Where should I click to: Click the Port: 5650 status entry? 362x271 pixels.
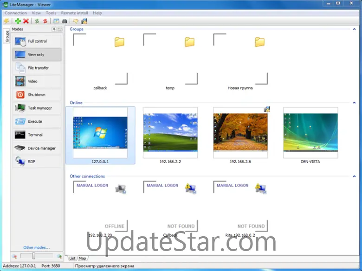(51, 266)
